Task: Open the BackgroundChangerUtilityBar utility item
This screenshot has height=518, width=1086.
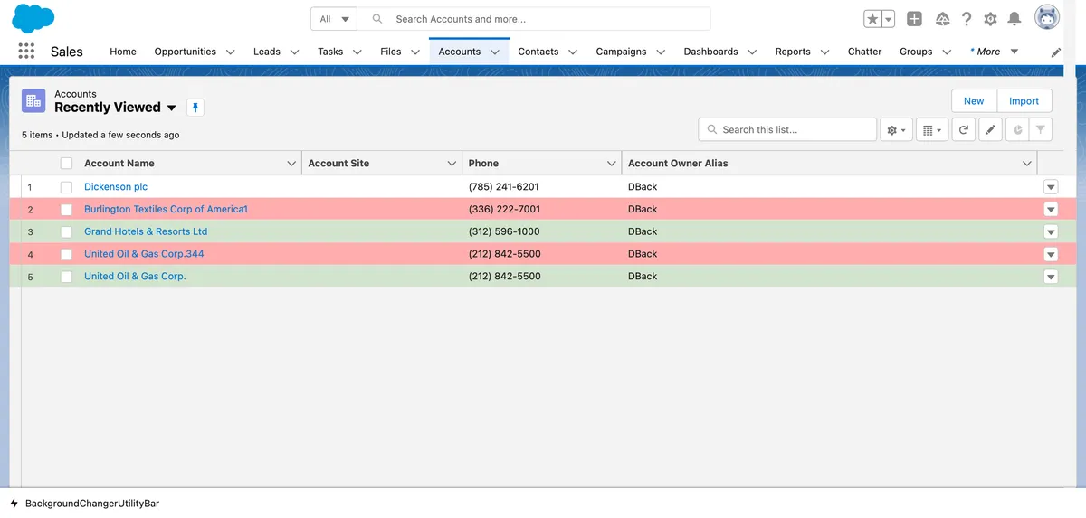Action: 84,504
